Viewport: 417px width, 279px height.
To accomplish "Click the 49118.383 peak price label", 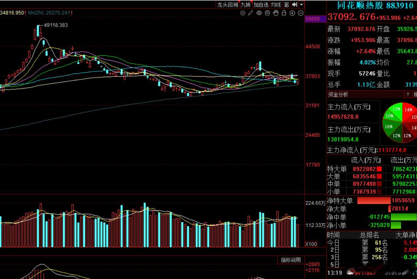I will click(56, 25).
